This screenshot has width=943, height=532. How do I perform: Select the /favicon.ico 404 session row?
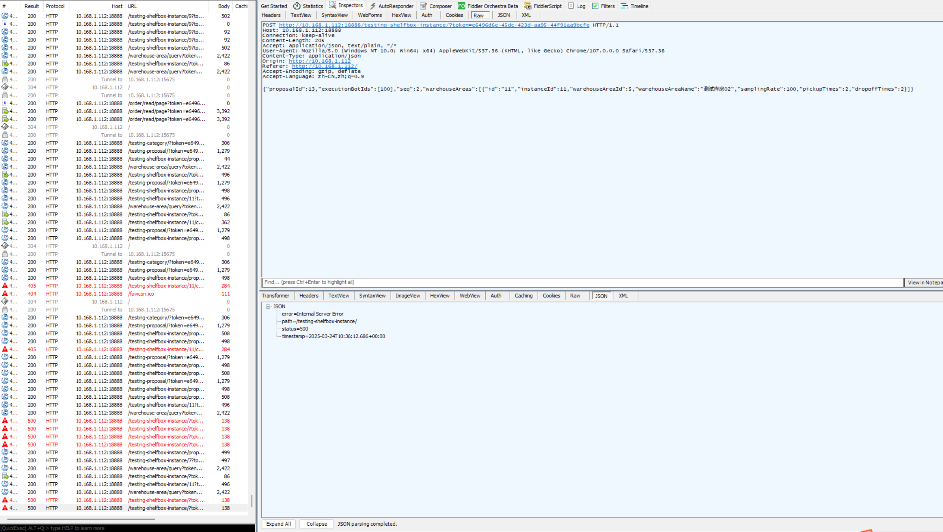click(124, 294)
